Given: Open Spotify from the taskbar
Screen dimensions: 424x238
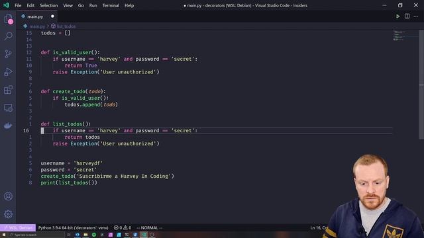Looking at the screenshot, I should tap(94, 235).
